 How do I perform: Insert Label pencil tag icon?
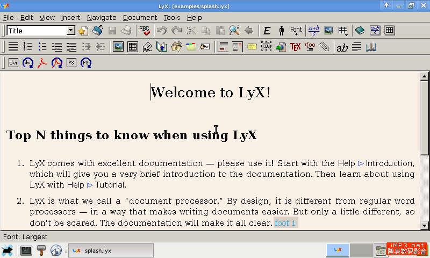pos(147,47)
